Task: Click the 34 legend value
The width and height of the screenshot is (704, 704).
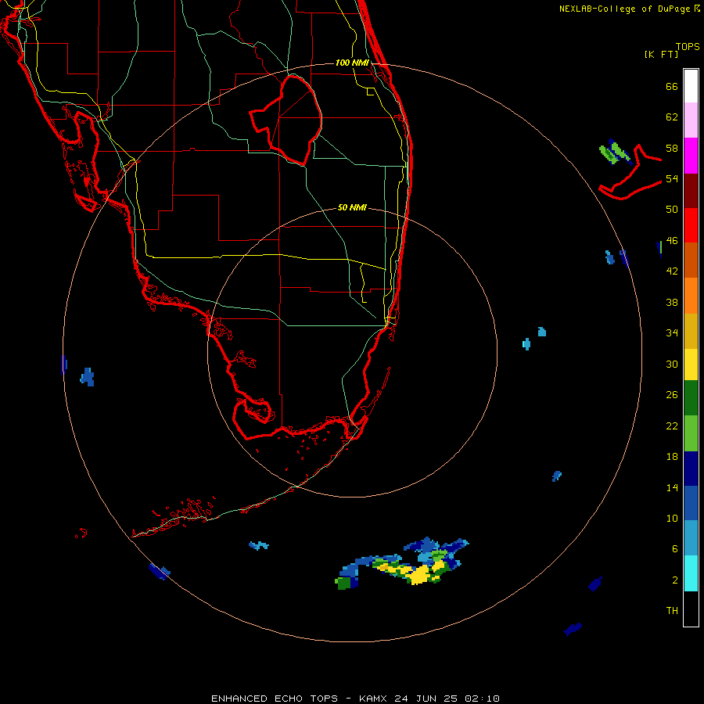Action: click(x=672, y=332)
